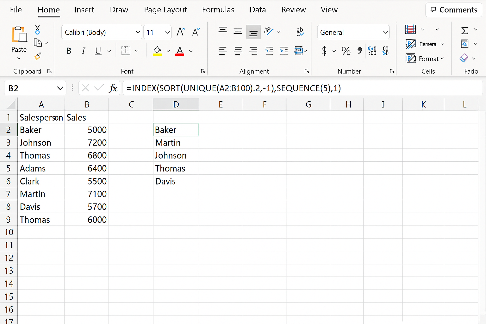The width and height of the screenshot is (486, 324).
Task: Select the Format Painter brush
Action: pos(38,56)
